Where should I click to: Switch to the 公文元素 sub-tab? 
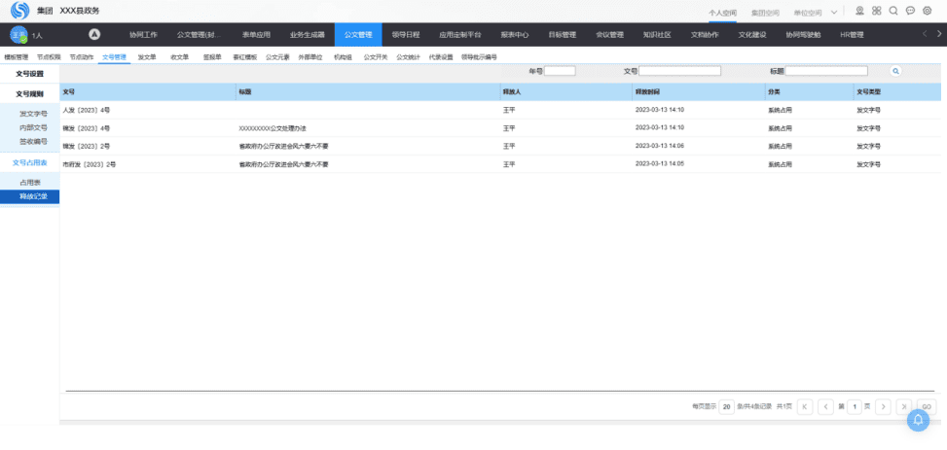(277, 57)
